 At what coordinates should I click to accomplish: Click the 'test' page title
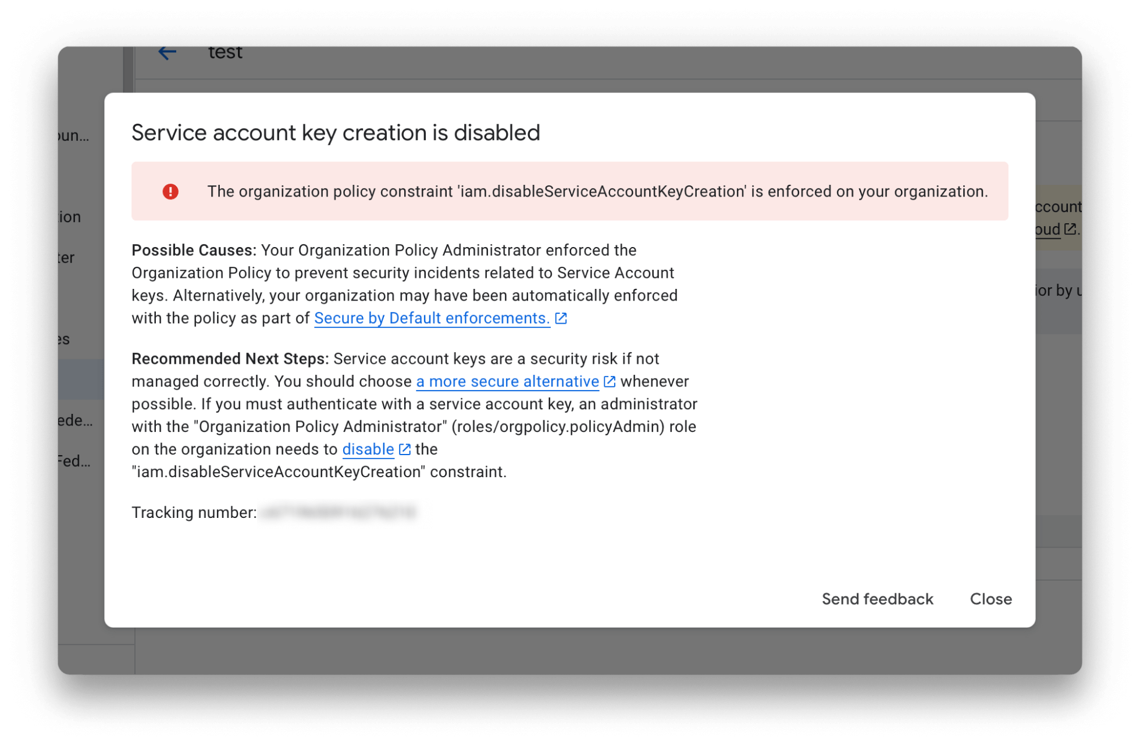click(x=225, y=53)
